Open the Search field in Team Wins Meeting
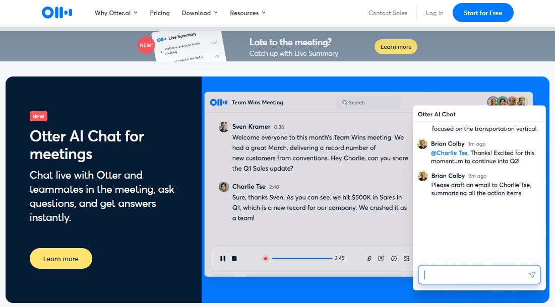 (x=368, y=102)
